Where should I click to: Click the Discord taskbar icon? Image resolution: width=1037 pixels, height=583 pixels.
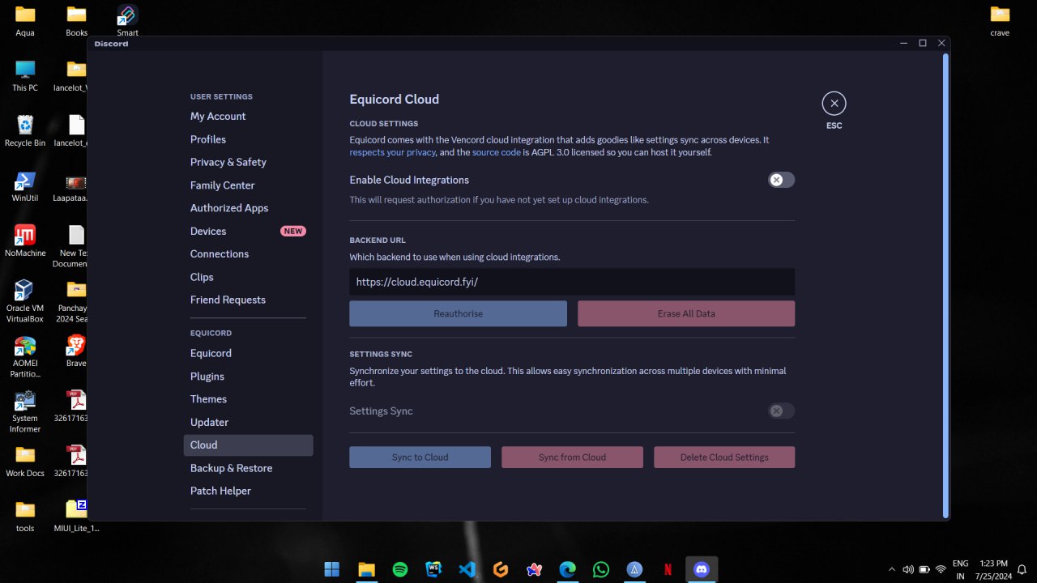pyautogui.click(x=702, y=569)
